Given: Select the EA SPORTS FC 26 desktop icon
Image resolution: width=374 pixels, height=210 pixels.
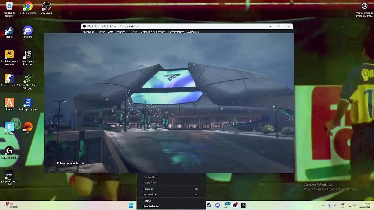Looking at the screenshot, I should pyautogui.click(x=9, y=178).
